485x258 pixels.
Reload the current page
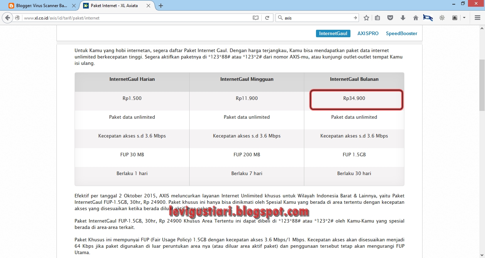point(267,18)
